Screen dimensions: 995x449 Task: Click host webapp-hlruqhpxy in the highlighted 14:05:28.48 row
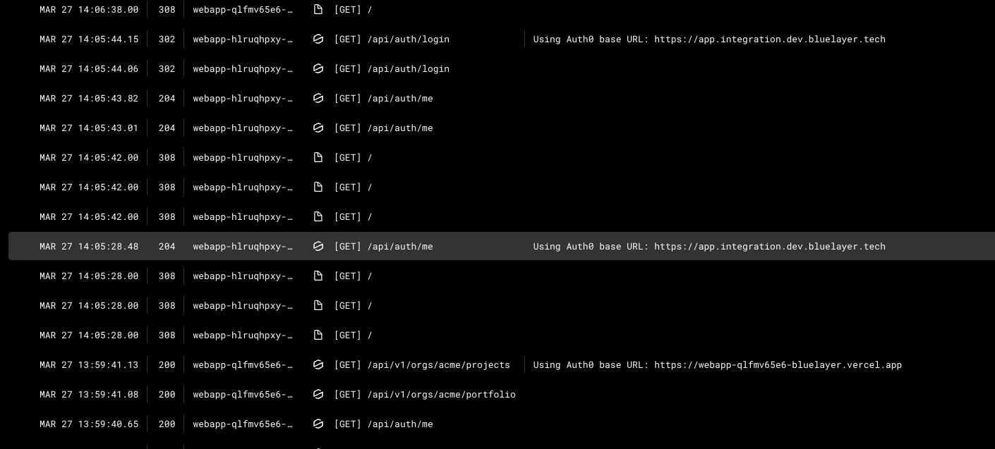[243, 247]
